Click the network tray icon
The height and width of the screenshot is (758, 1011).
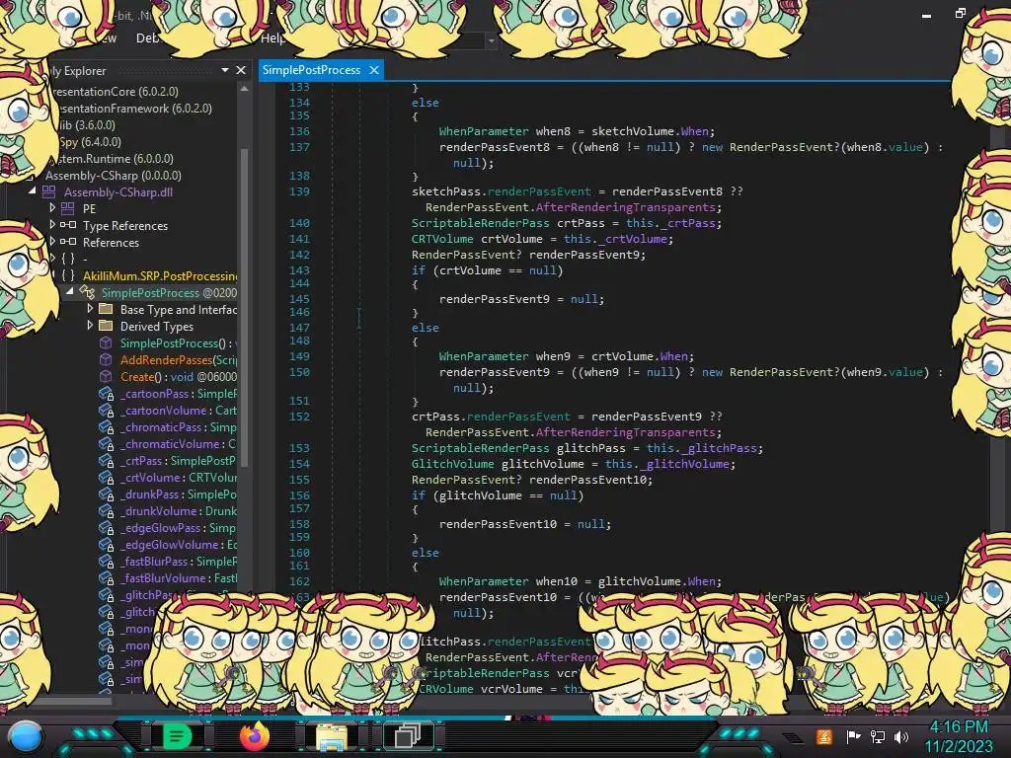[878, 736]
